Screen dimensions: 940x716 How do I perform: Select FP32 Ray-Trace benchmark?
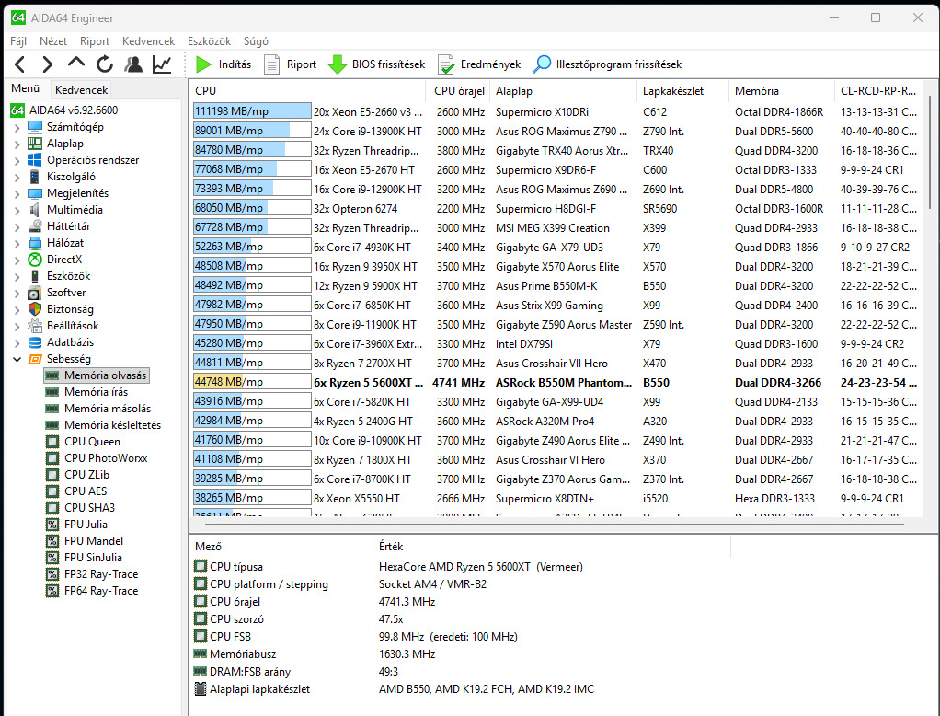92,574
